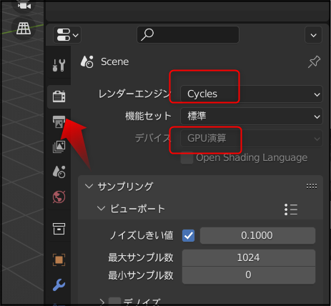Open the Output properties tab
The width and height of the screenshot is (331, 306).
click(59, 122)
